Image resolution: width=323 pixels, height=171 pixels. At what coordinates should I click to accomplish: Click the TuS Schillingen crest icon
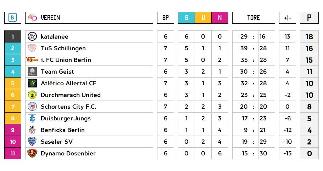(x=32, y=48)
